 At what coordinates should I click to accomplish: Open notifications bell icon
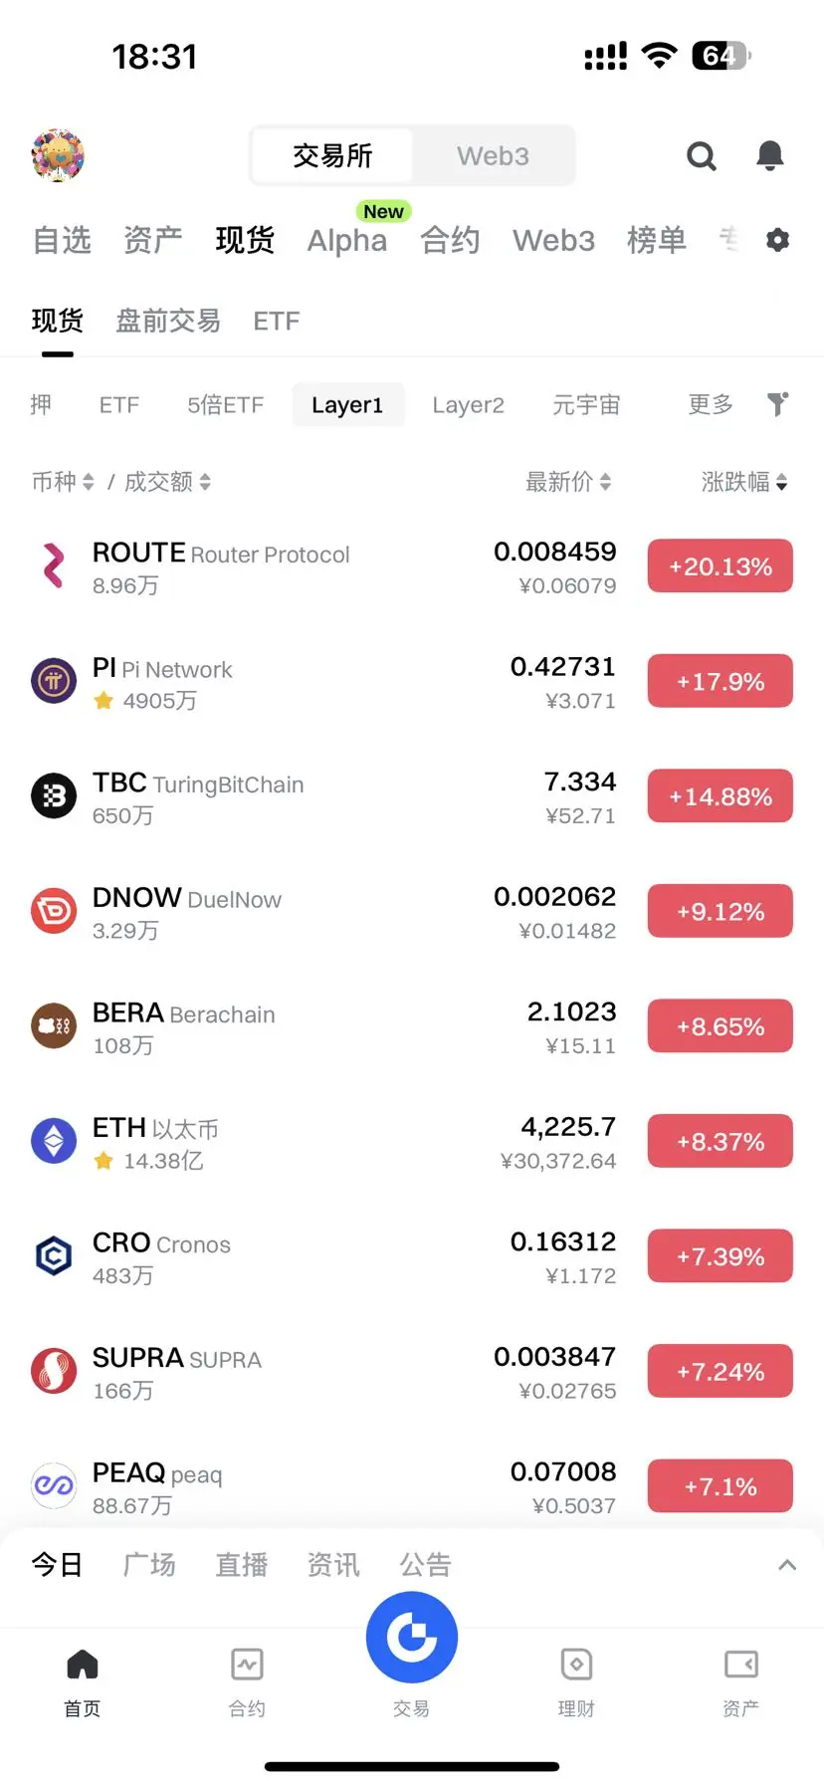coord(769,155)
